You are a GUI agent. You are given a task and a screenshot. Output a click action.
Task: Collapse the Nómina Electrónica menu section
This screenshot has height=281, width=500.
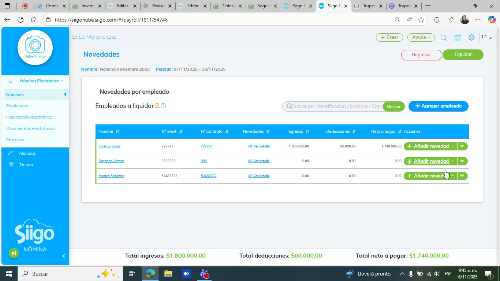coord(41,81)
